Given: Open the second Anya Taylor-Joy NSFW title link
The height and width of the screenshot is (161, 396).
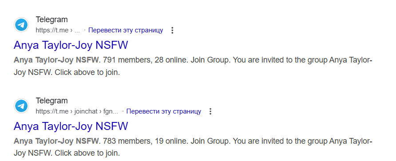Looking at the screenshot, I should [71, 126].
